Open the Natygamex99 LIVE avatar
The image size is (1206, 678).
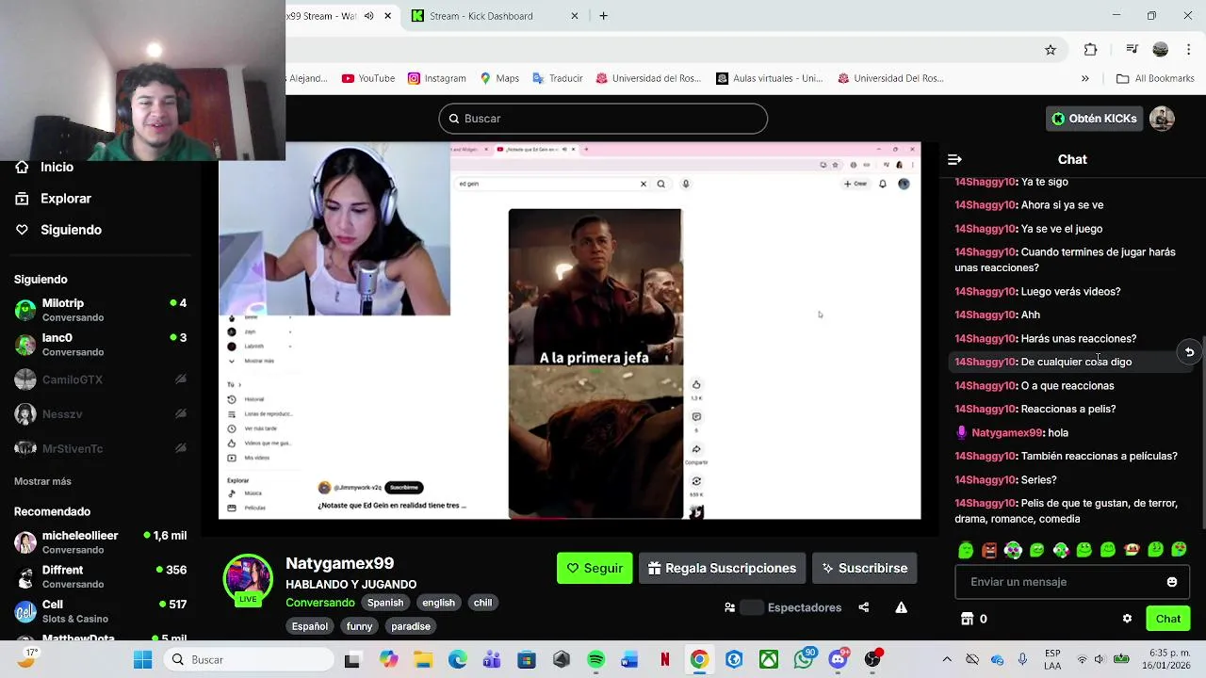click(248, 579)
